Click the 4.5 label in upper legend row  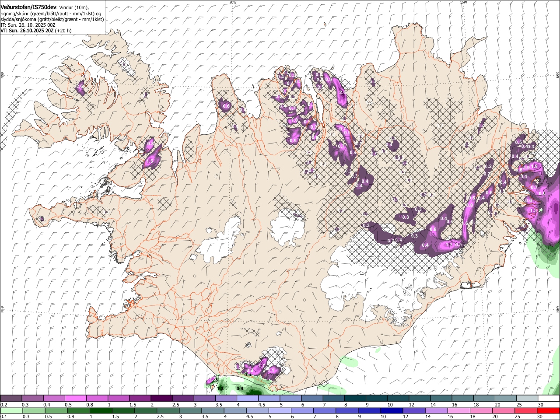click(262, 405)
